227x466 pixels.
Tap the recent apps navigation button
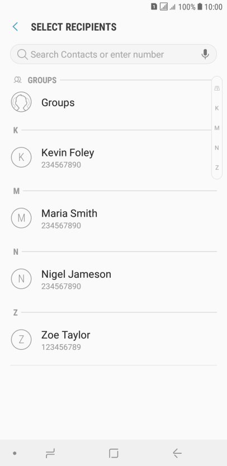pyautogui.click(x=50, y=453)
